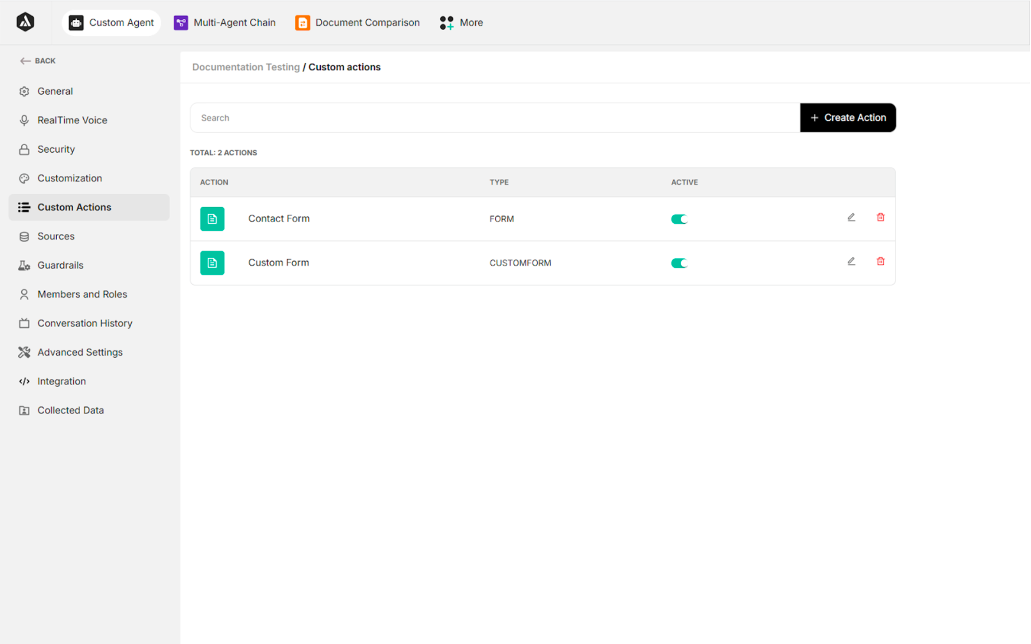Edit the Contact Form action
This screenshot has width=1031, height=644.
[851, 217]
